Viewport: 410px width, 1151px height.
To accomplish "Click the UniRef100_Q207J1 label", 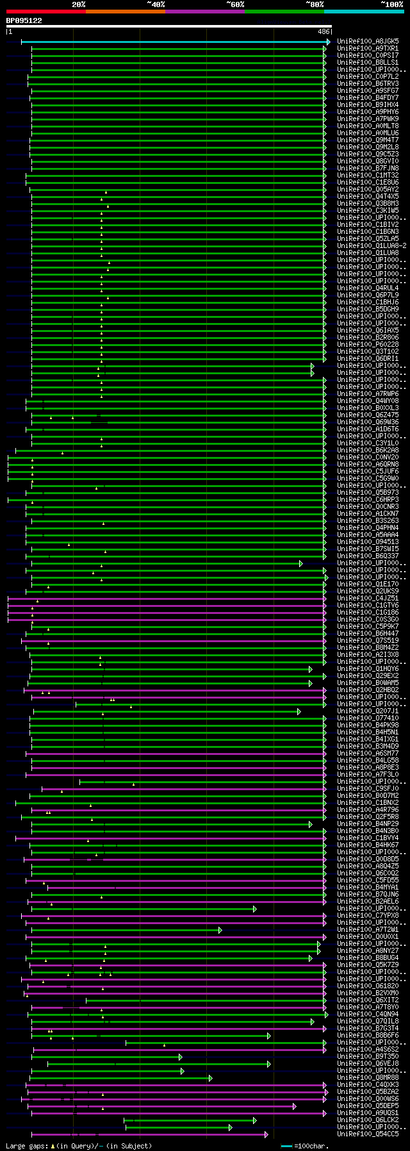I will point(368,711).
